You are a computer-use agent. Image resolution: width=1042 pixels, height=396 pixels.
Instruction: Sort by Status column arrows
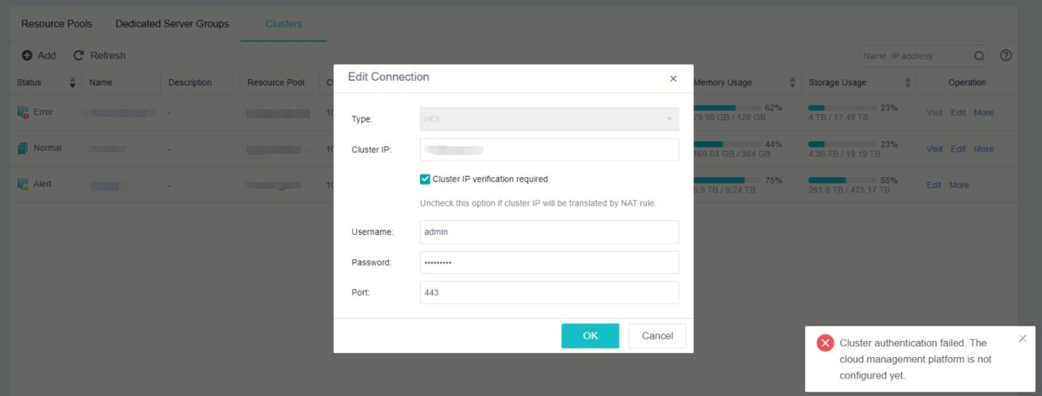(x=72, y=83)
